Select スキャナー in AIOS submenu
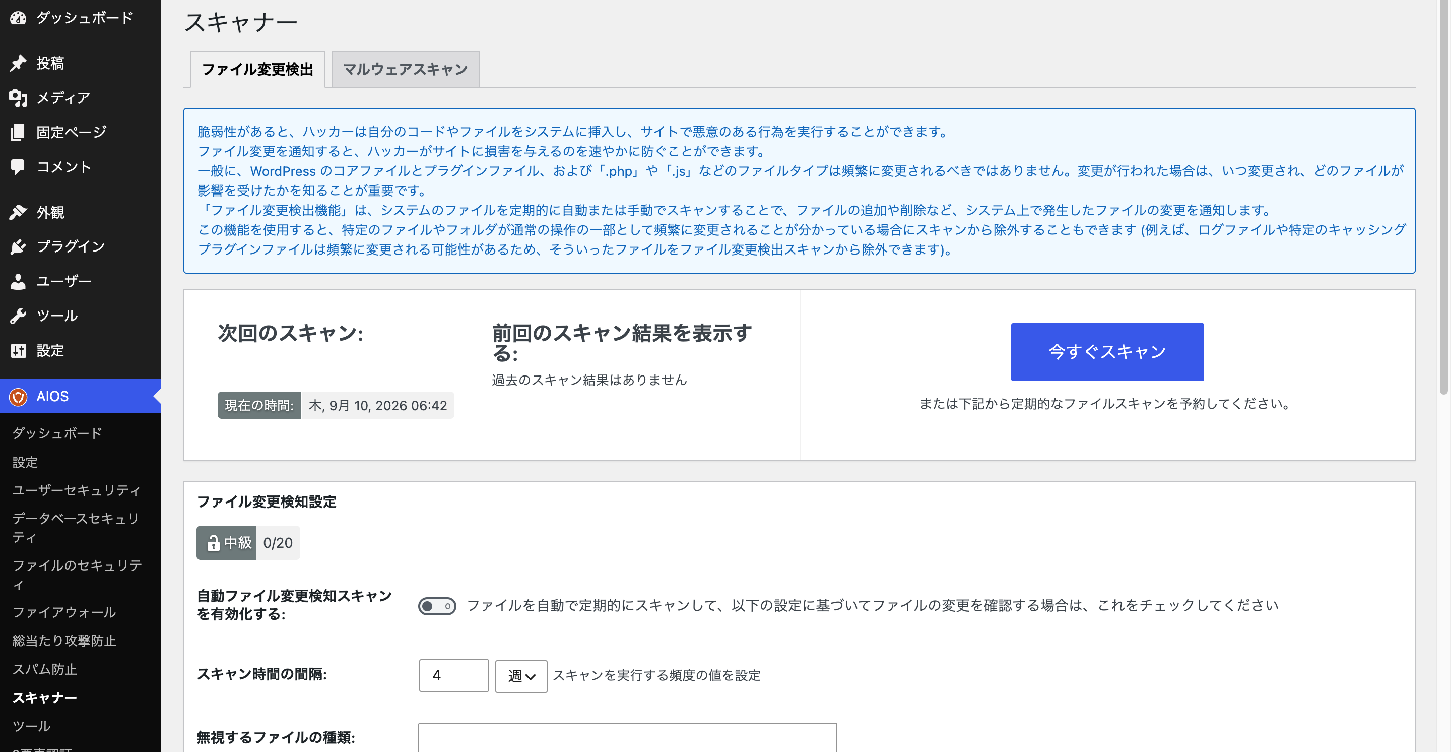Image resolution: width=1451 pixels, height=752 pixels. pyautogui.click(x=45, y=698)
